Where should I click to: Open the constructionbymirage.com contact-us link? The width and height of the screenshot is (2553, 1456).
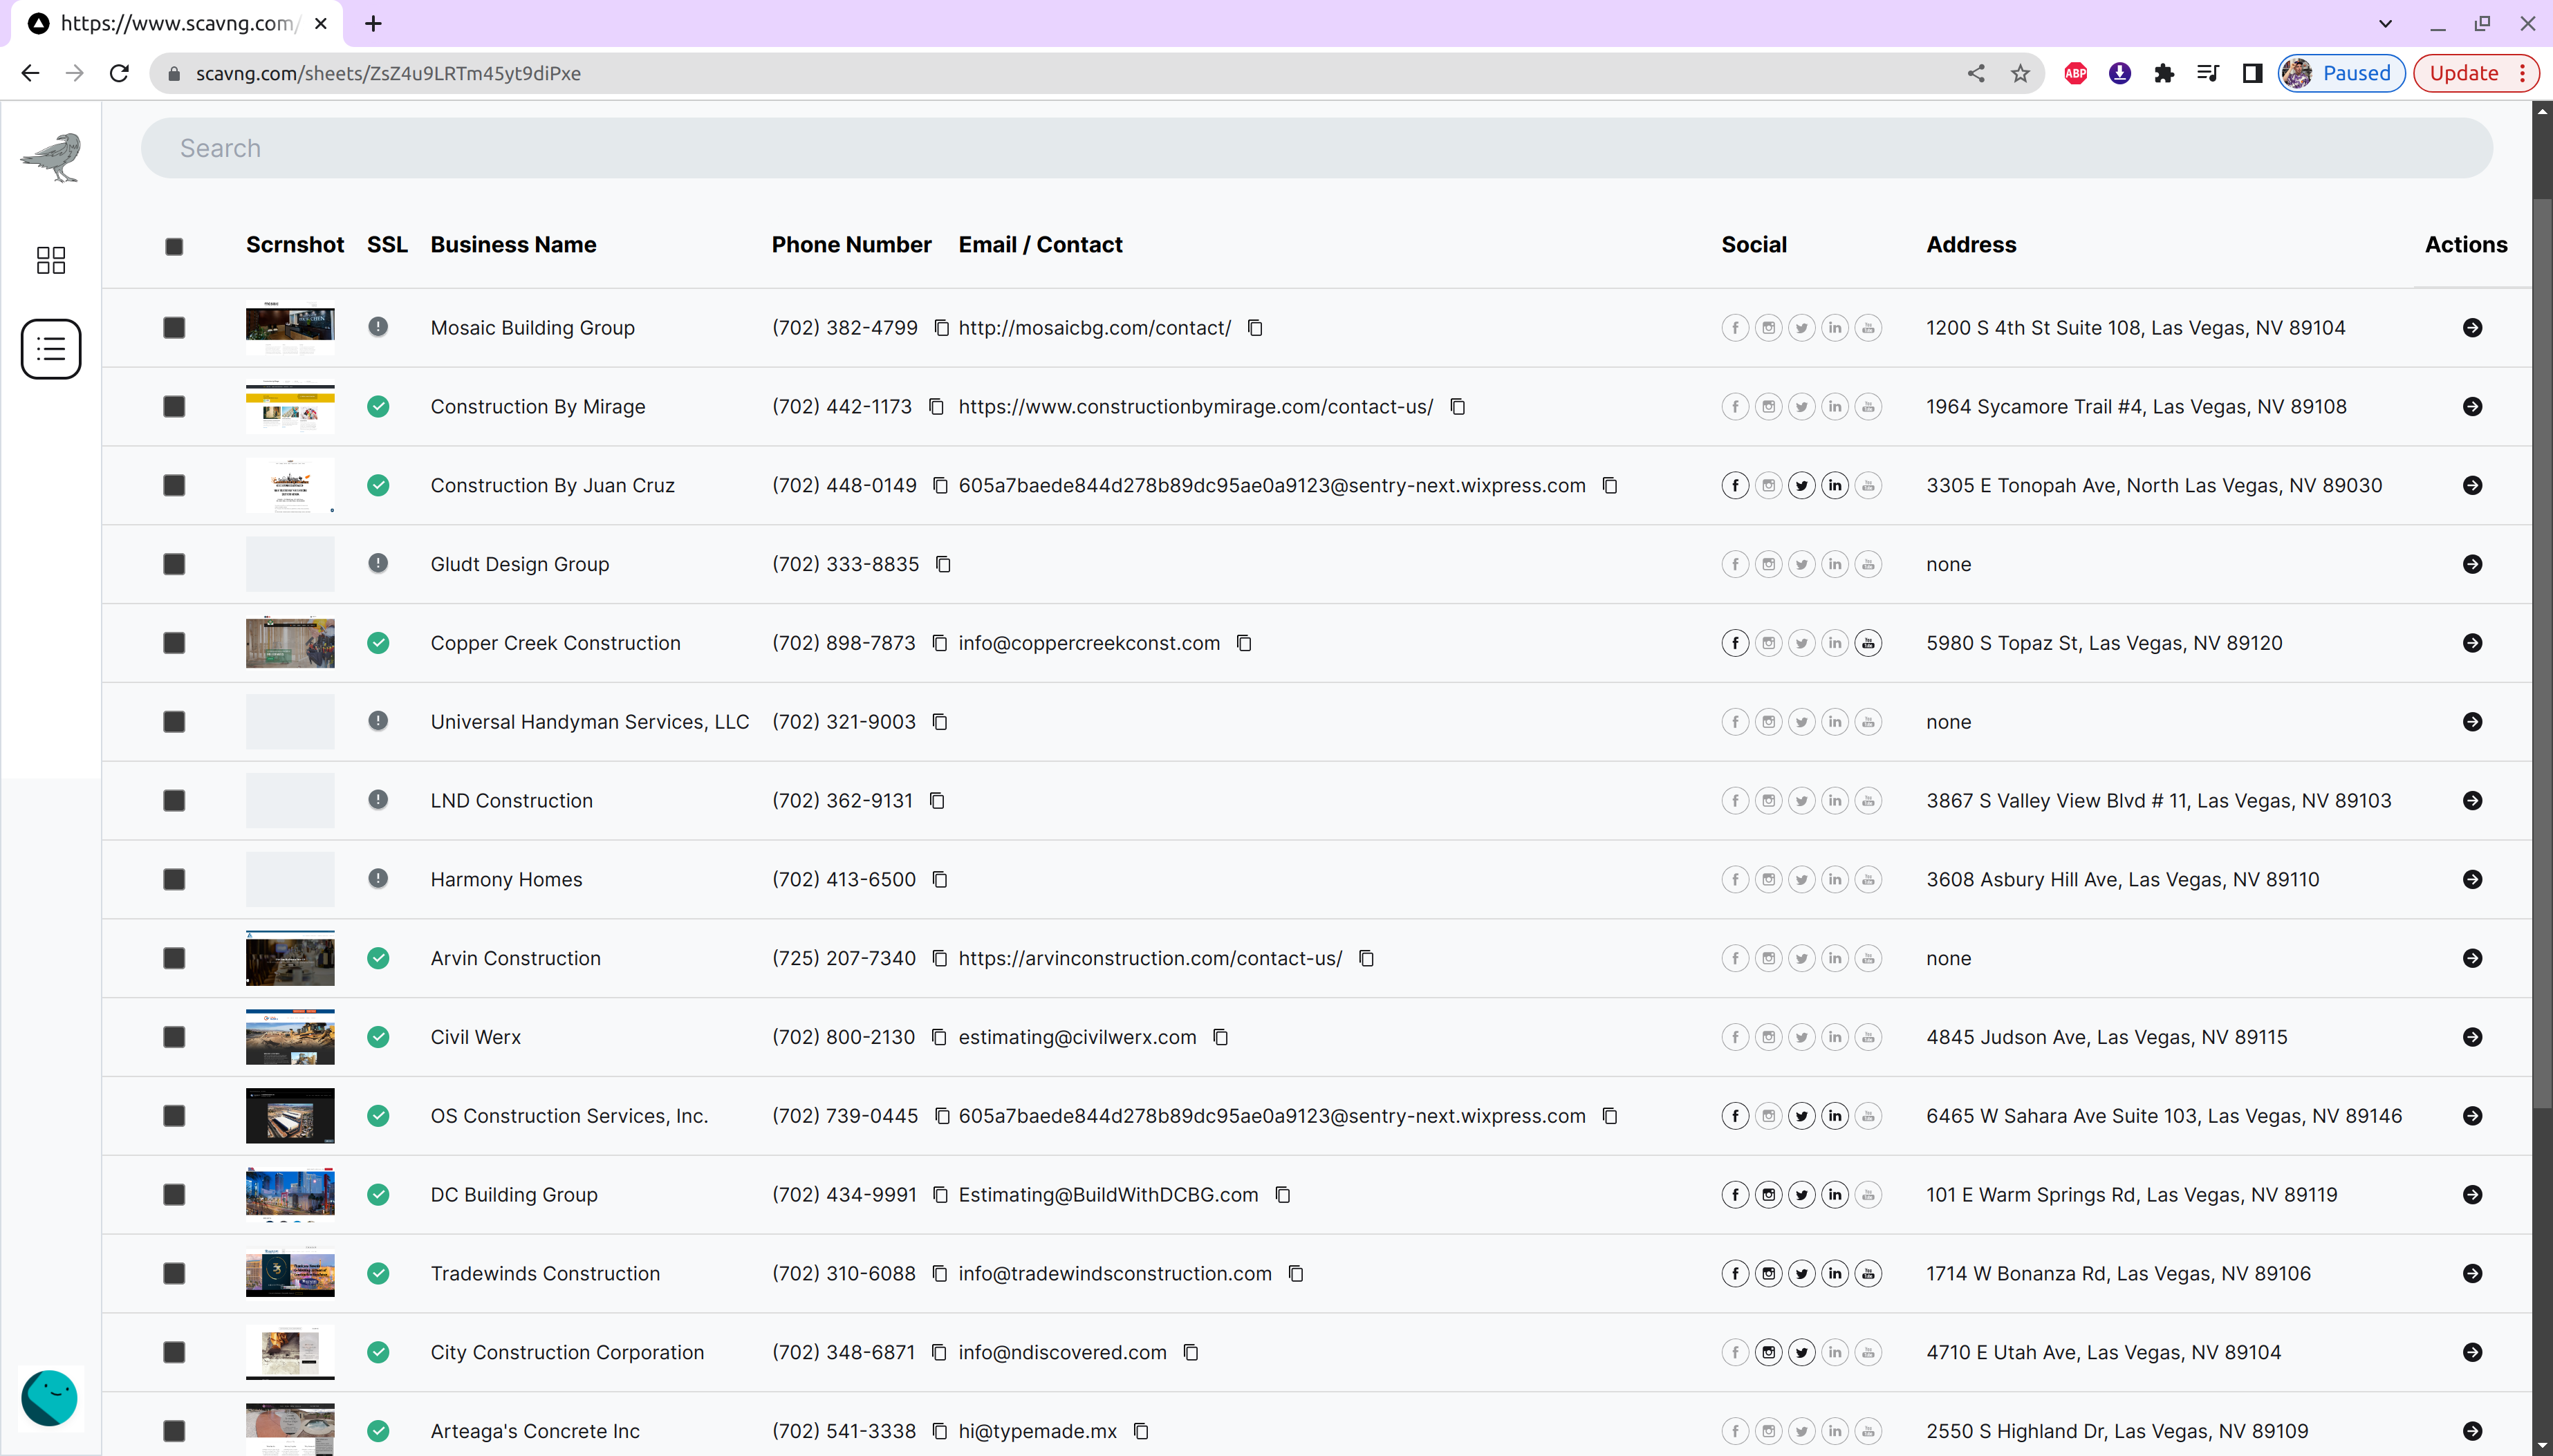click(x=1195, y=407)
